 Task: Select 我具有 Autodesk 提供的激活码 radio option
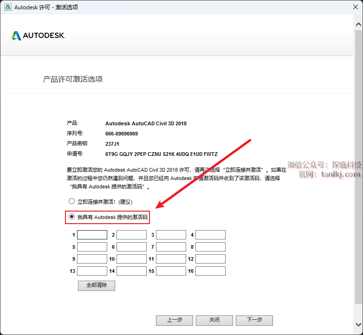(71, 217)
